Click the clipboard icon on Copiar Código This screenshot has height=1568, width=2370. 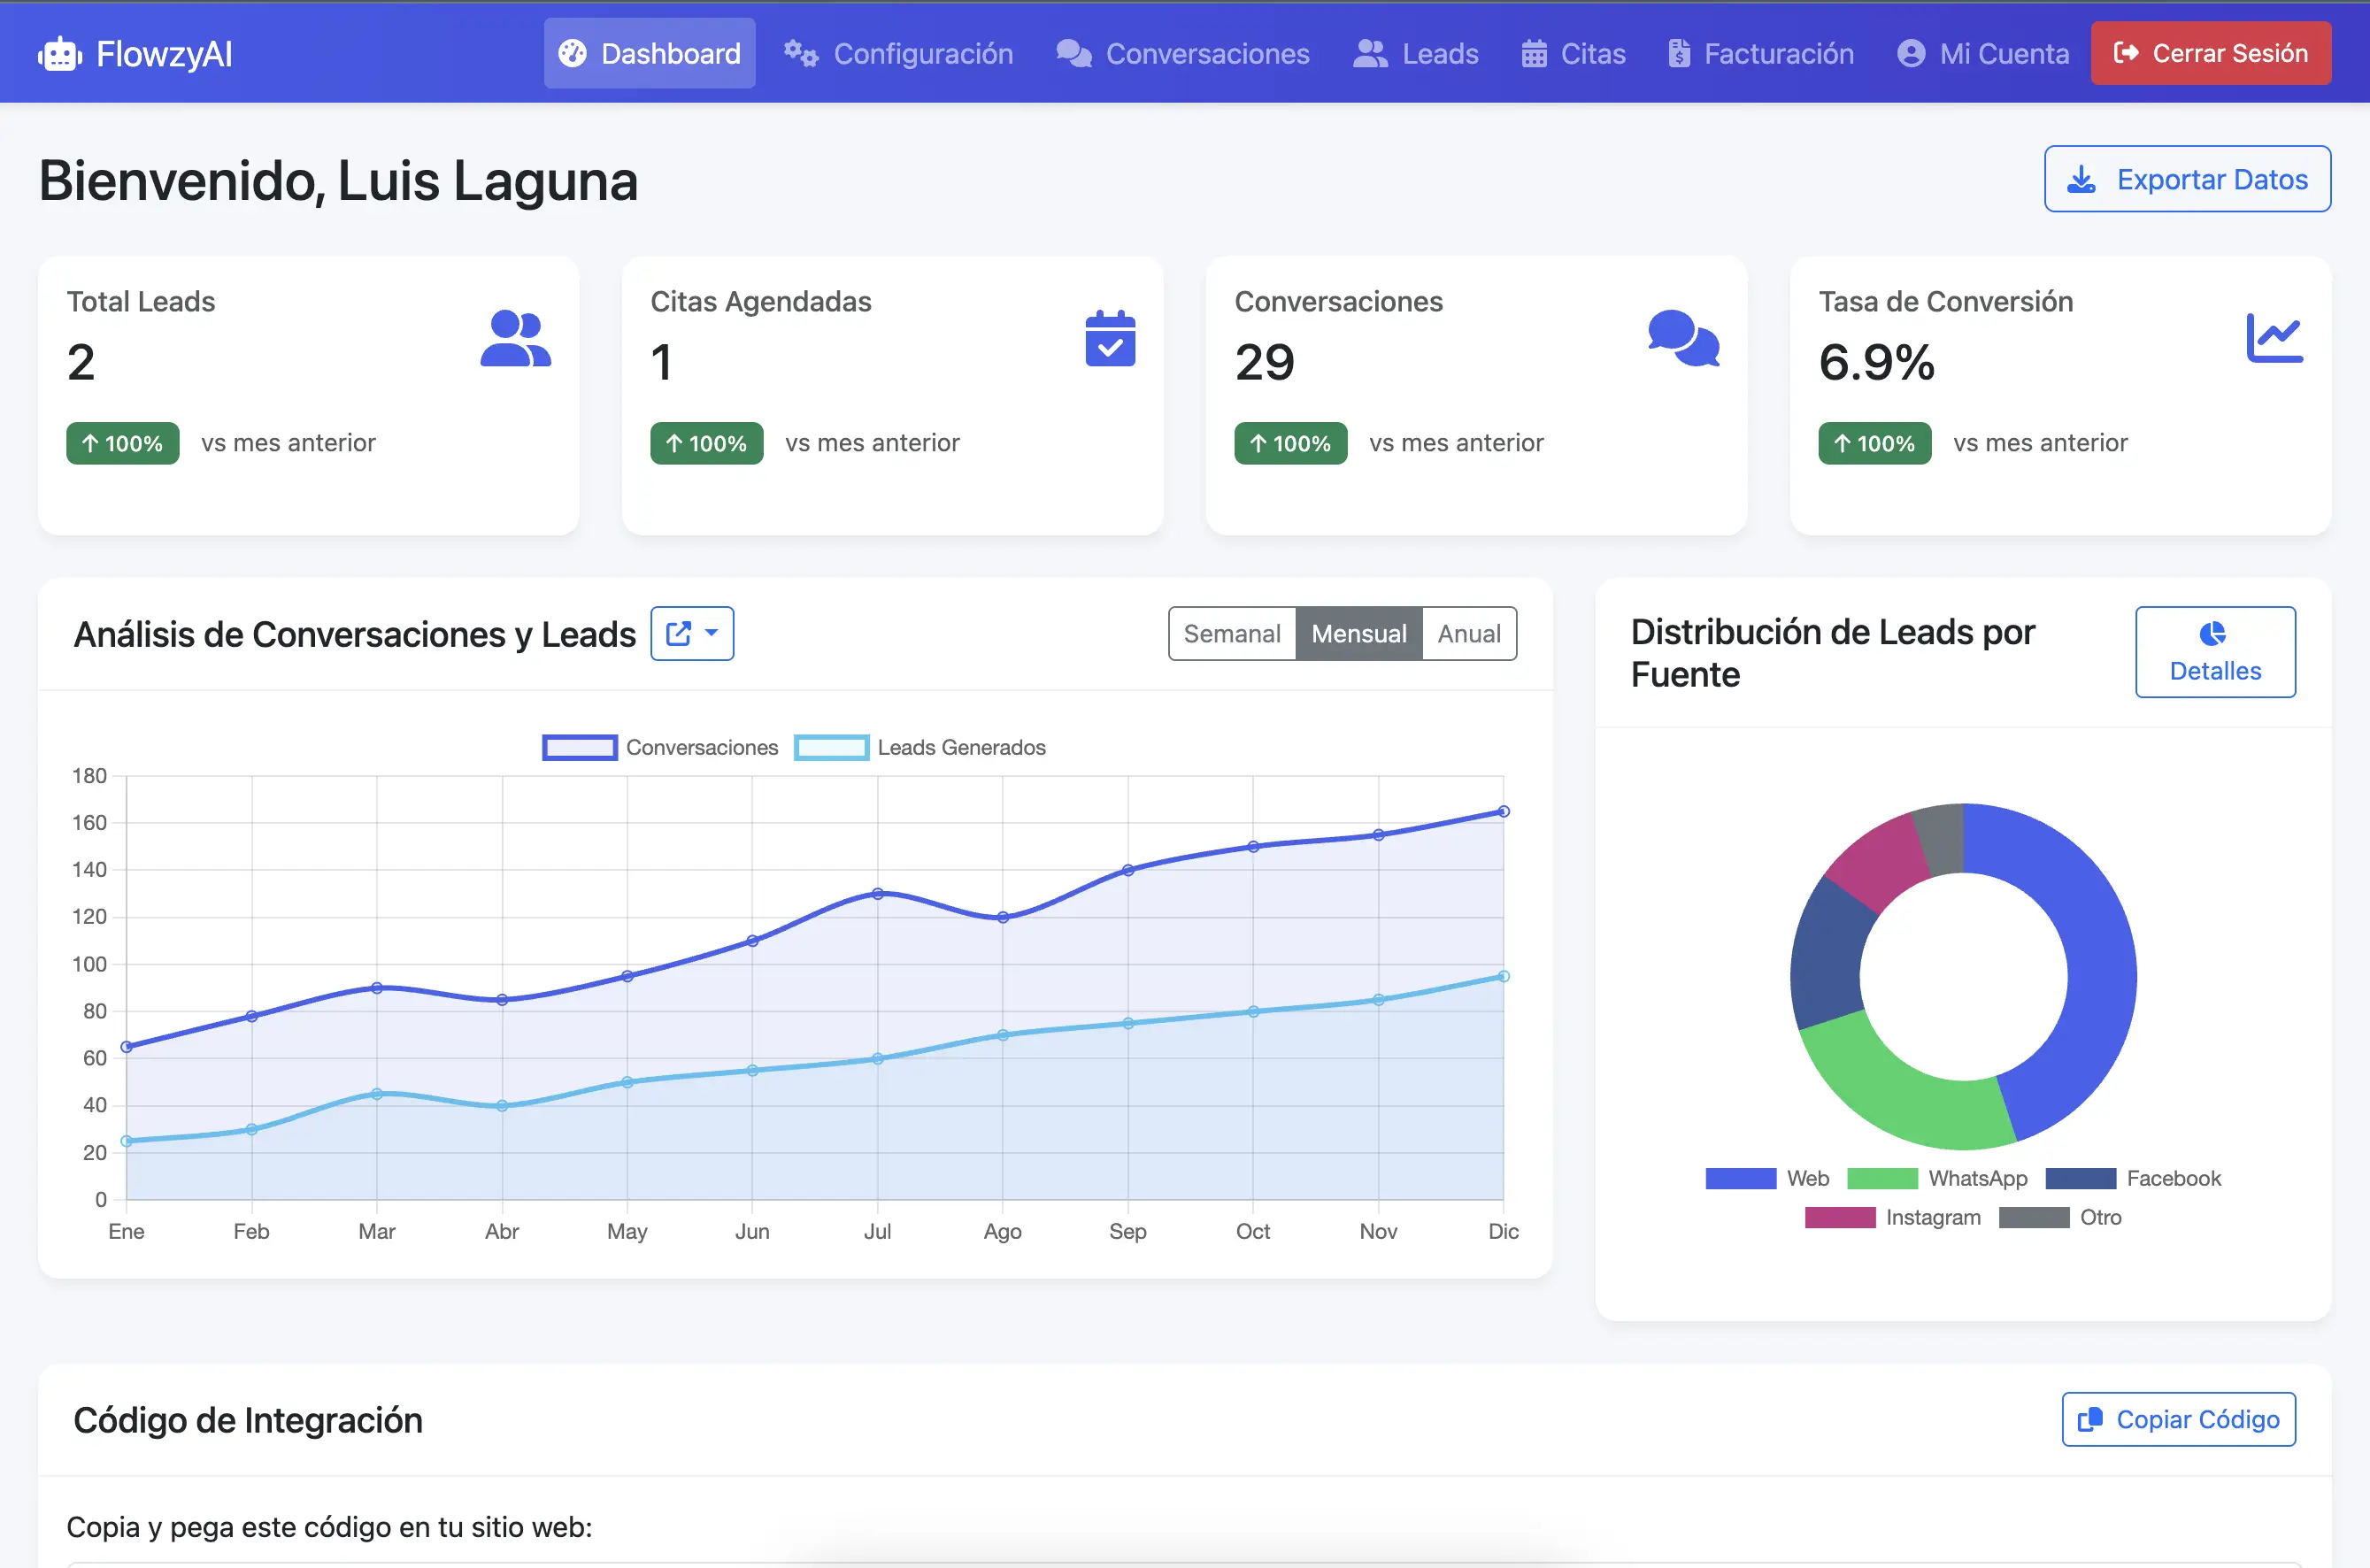click(x=2090, y=1419)
